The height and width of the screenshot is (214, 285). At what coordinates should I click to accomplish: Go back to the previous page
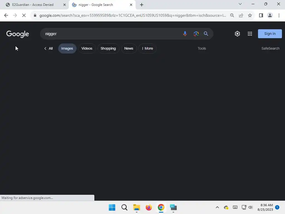(6, 16)
